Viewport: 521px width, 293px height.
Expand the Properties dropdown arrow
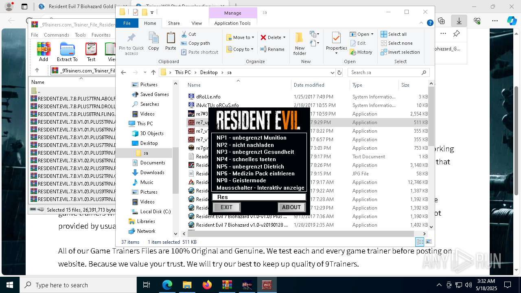336,53
